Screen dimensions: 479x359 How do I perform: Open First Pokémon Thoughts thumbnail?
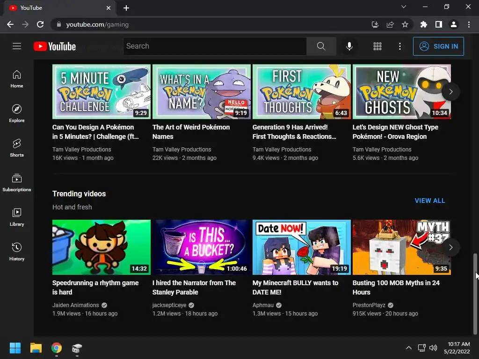point(302,92)
